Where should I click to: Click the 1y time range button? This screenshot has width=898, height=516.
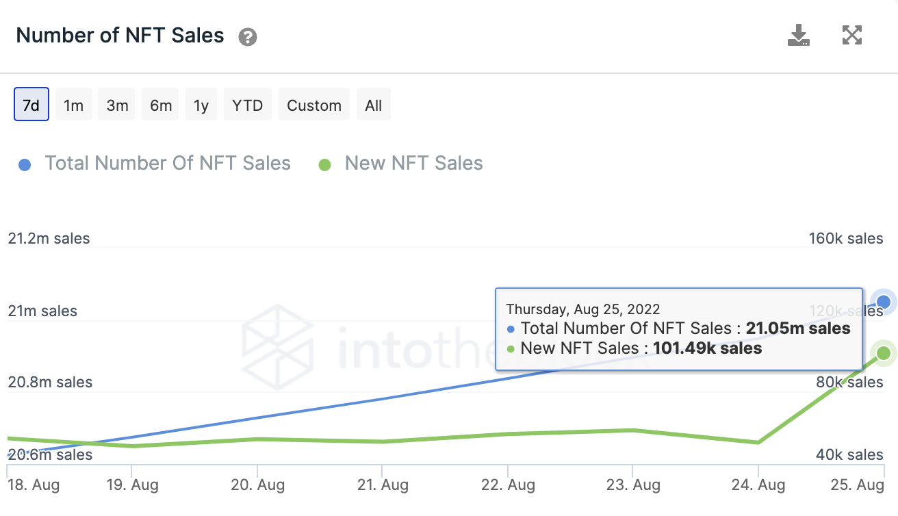(x=201, y=104)
